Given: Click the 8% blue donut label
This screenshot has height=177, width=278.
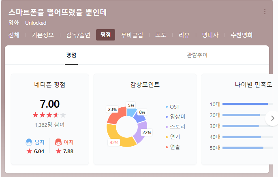Looking at the screenshot, I should pyautogui.click(x=142, y=112).
